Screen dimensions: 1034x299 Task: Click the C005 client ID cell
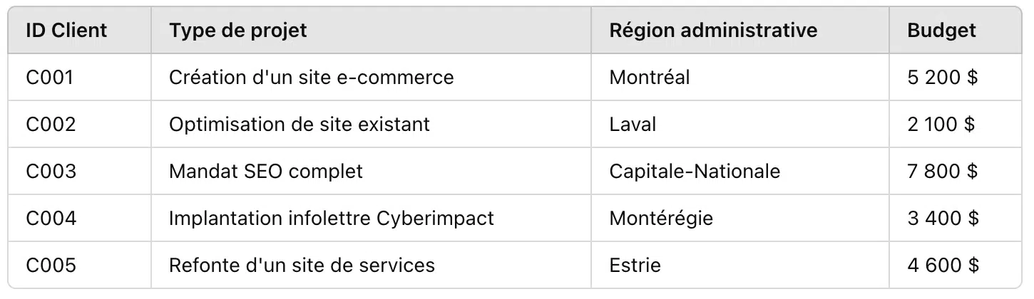tap(79, 265)
